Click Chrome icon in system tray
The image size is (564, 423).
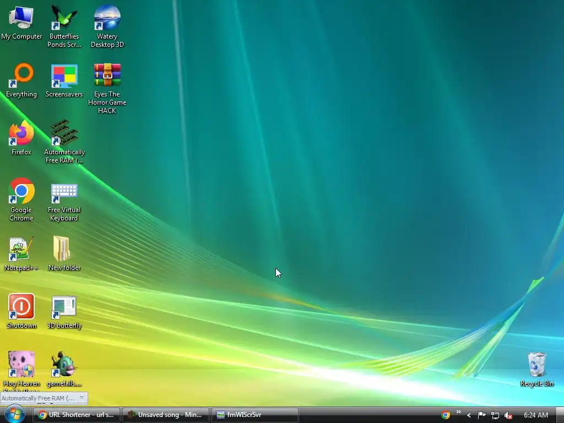(445, 415)
